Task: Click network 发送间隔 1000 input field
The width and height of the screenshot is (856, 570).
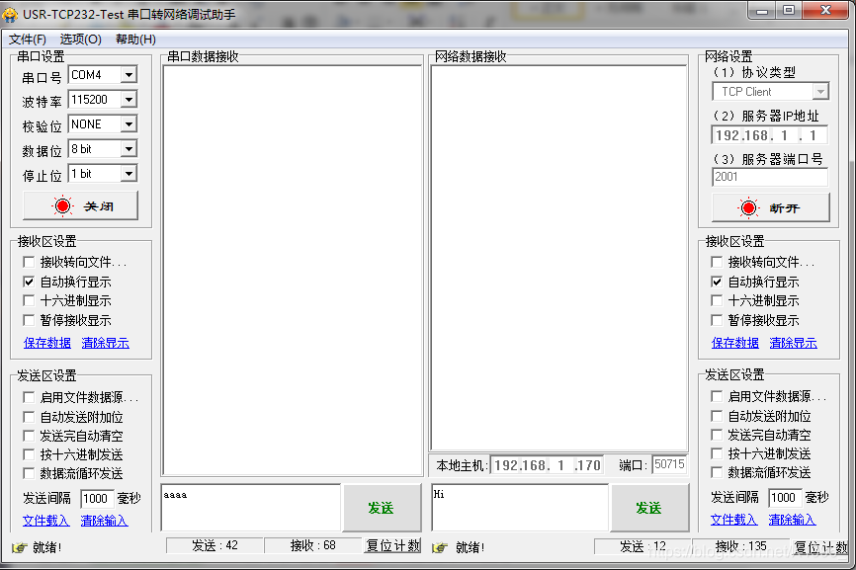Action: [785, 497]
